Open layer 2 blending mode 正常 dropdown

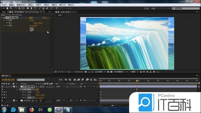pyautogui.click(x=60, y=101)
